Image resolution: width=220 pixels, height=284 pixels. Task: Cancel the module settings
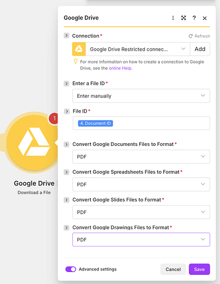point(173,269)
